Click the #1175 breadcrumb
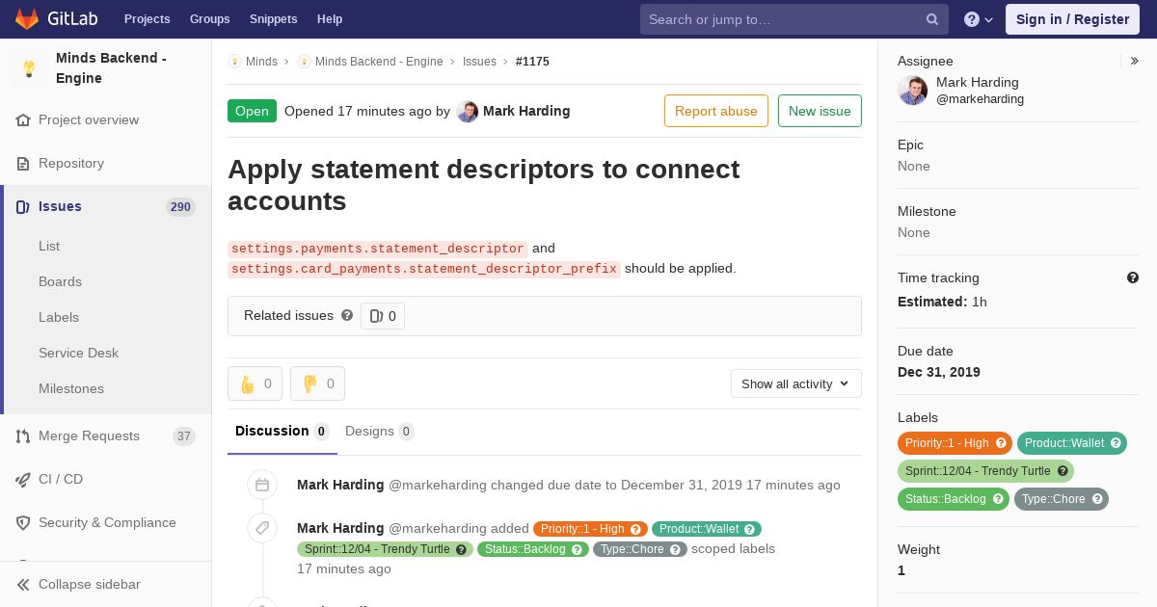The image size is (1157, 607). pos(532,62)
